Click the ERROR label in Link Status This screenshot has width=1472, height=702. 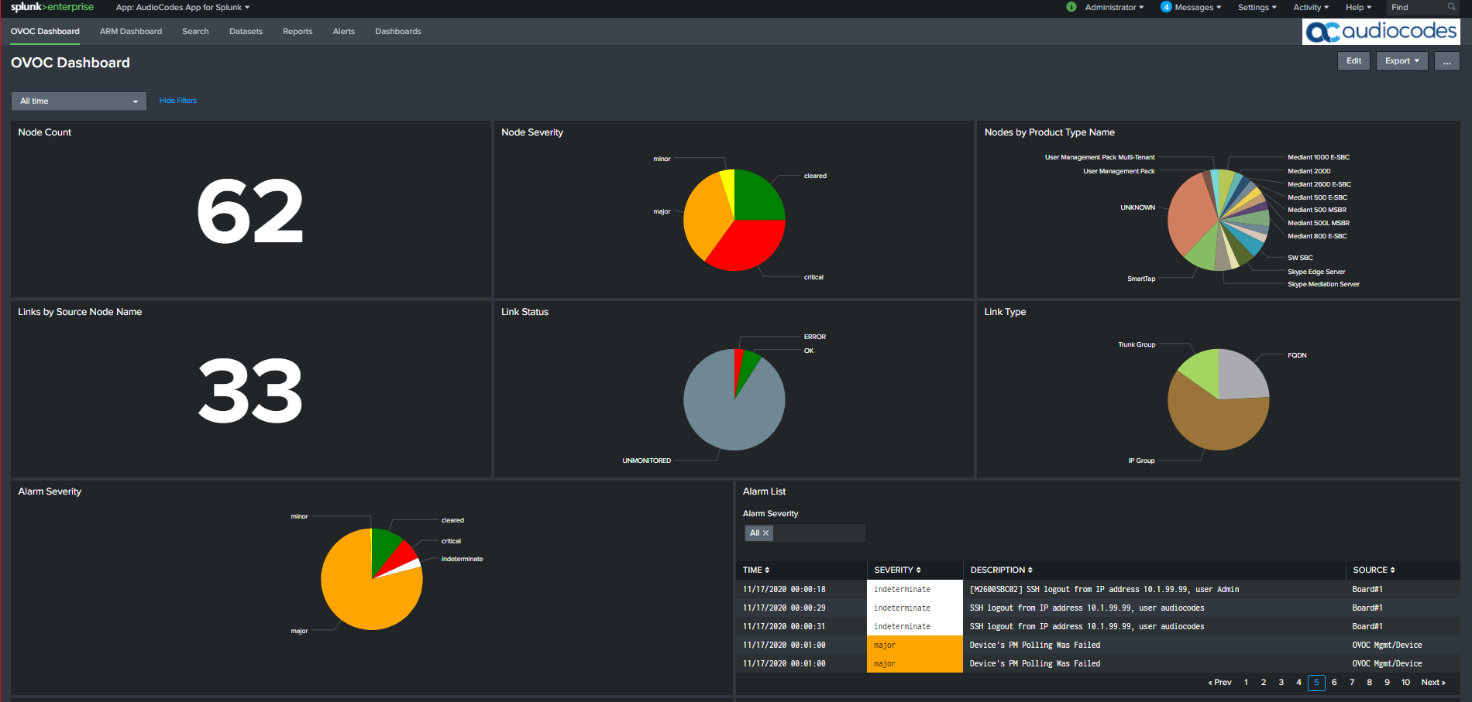[815, 337]
